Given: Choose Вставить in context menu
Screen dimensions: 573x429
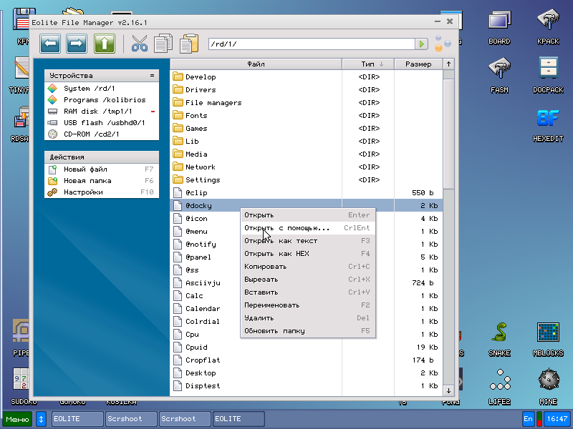Looking at the screenshot, I should click(x=308, y=292).
